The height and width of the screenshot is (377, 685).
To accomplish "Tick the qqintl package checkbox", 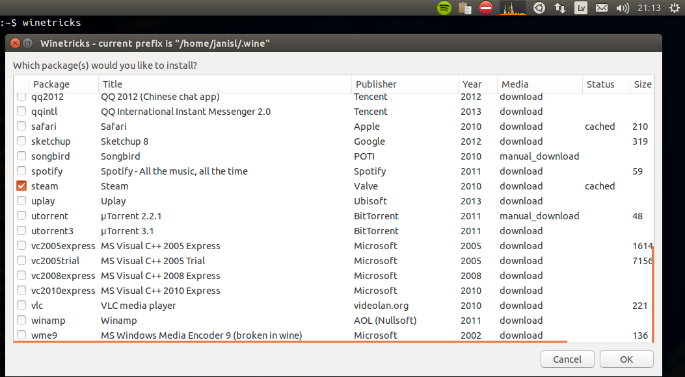I will (21, 112).
